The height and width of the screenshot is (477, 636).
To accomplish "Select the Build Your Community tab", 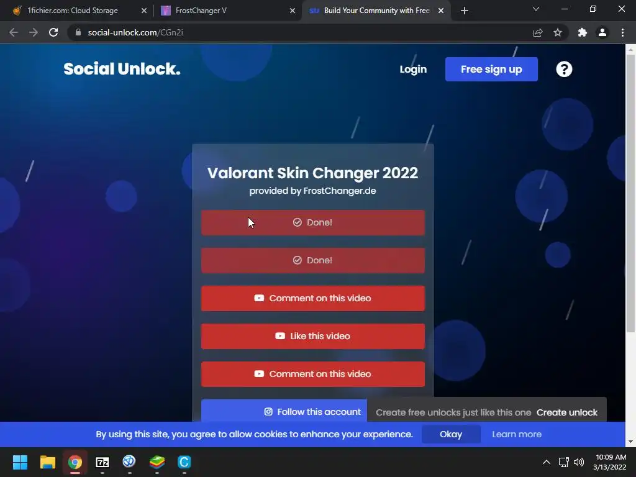I will [376, 11].
